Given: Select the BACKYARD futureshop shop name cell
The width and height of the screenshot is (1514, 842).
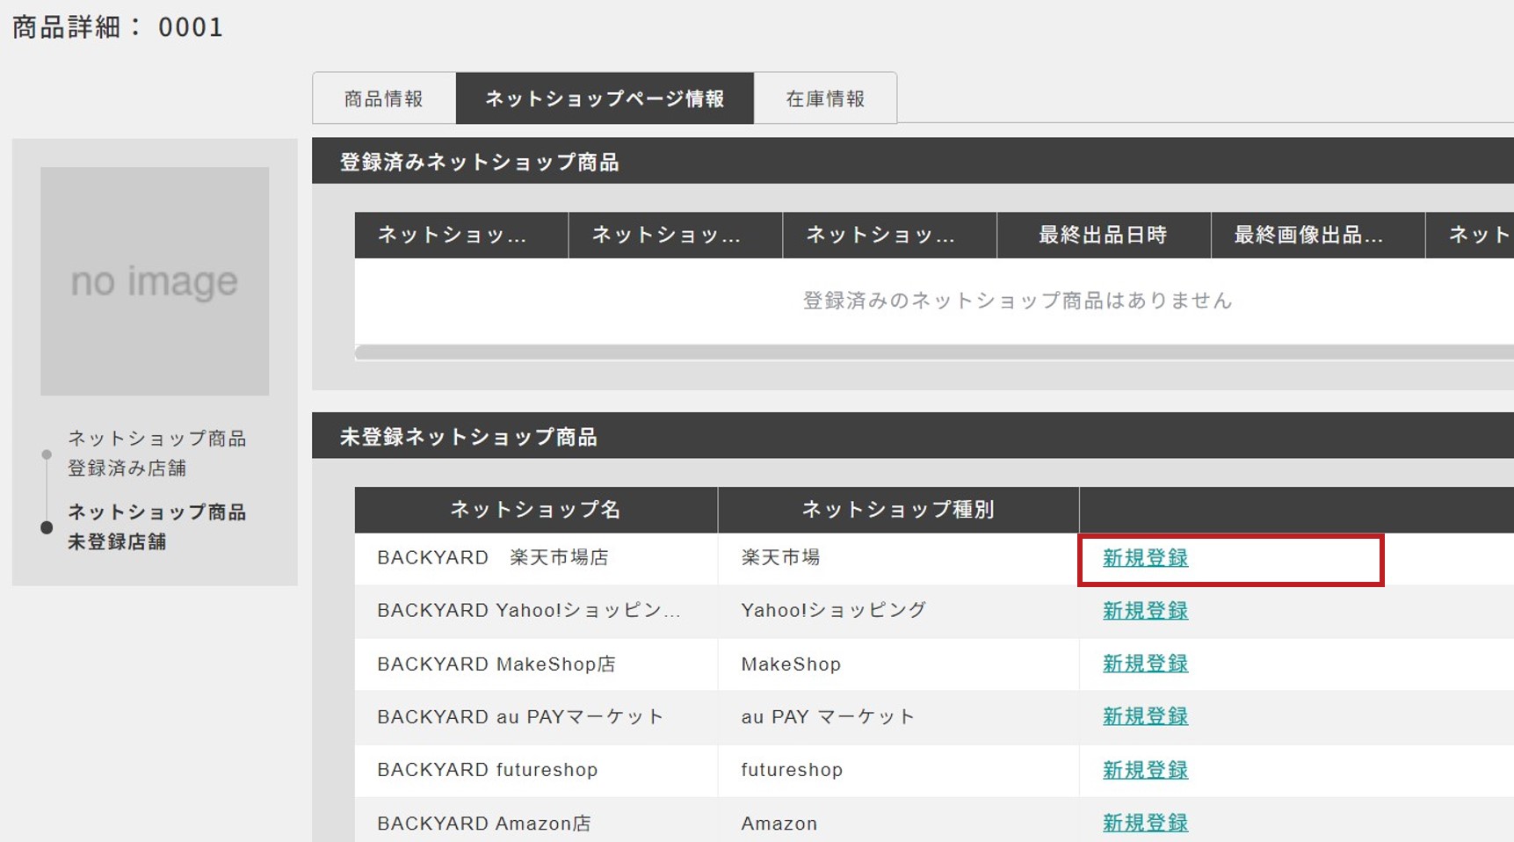Looking at the screenshot, I should point(536,770).
